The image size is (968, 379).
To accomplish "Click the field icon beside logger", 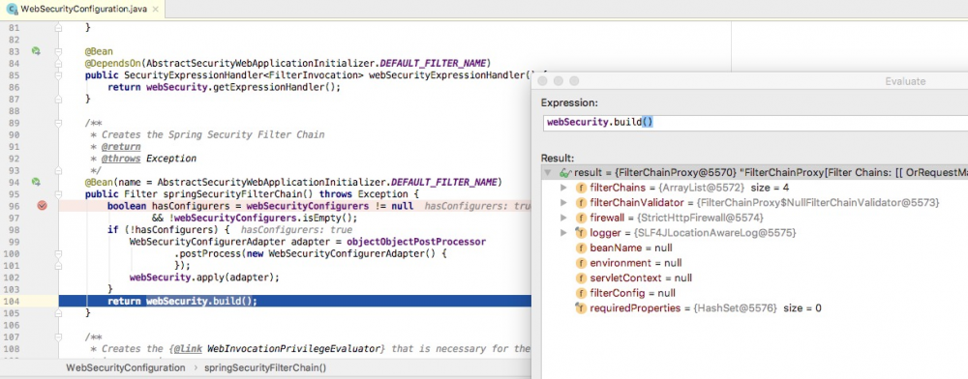I will [x=581, y=233].
